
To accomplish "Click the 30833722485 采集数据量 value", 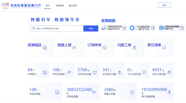I will 79,90.
